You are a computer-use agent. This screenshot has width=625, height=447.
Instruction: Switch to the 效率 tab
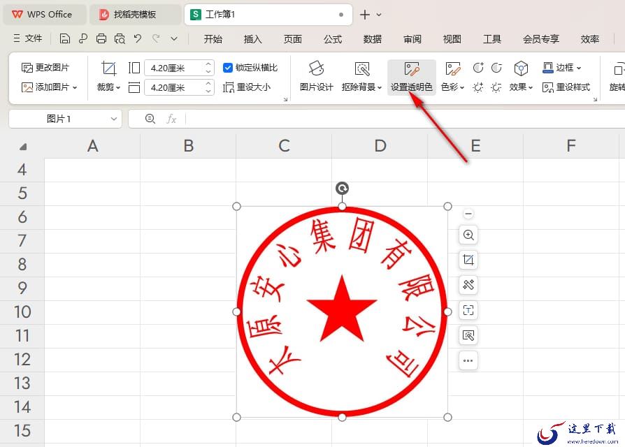pos(589,39)
